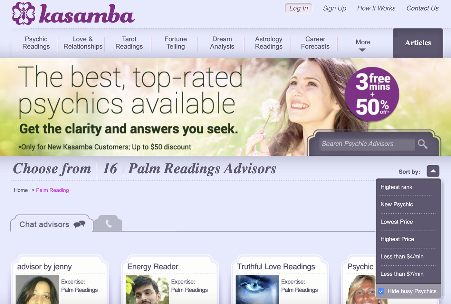Collapse the Sort by dropdown arrow
Screen dimensions: 451x304
point(433,171)
